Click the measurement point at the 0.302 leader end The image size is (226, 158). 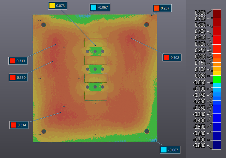132,38
